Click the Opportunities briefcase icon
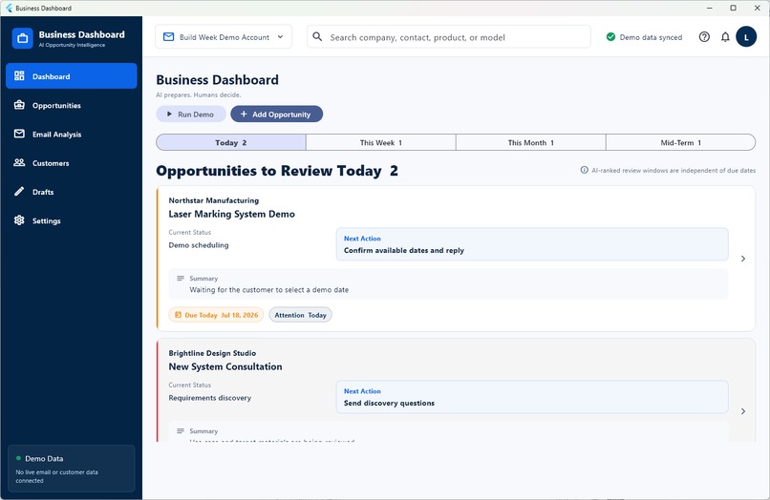Screen dimensions: 770x500 (19, 105)
